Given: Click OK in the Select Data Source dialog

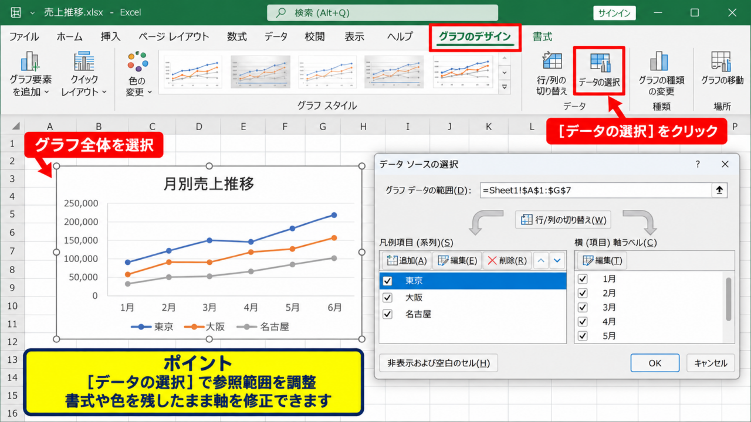Looking at the screenshot, I should [x=655, y=363].
